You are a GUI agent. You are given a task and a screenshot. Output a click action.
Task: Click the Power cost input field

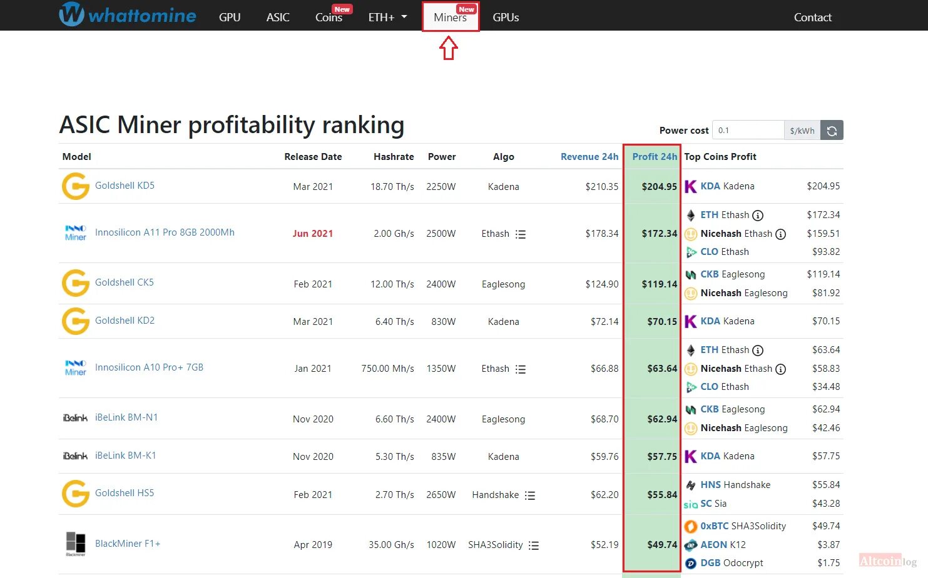(x=748, y=130)
